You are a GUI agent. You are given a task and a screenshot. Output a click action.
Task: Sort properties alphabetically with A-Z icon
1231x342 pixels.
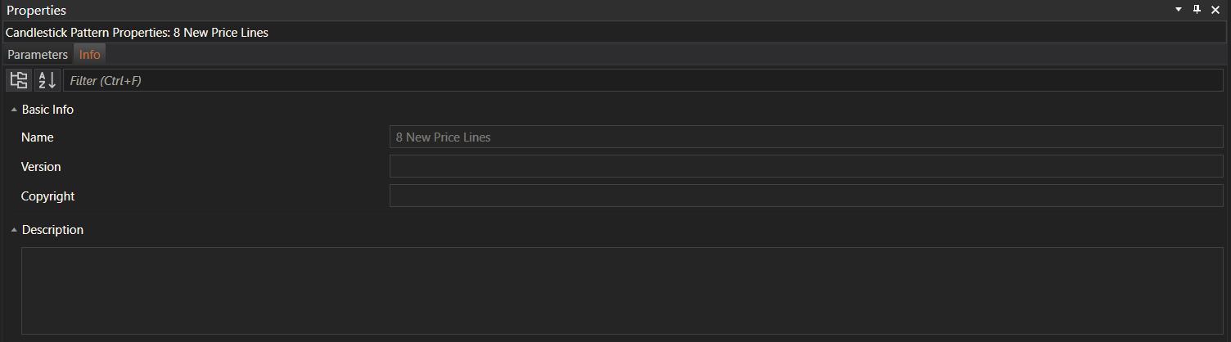47,80
